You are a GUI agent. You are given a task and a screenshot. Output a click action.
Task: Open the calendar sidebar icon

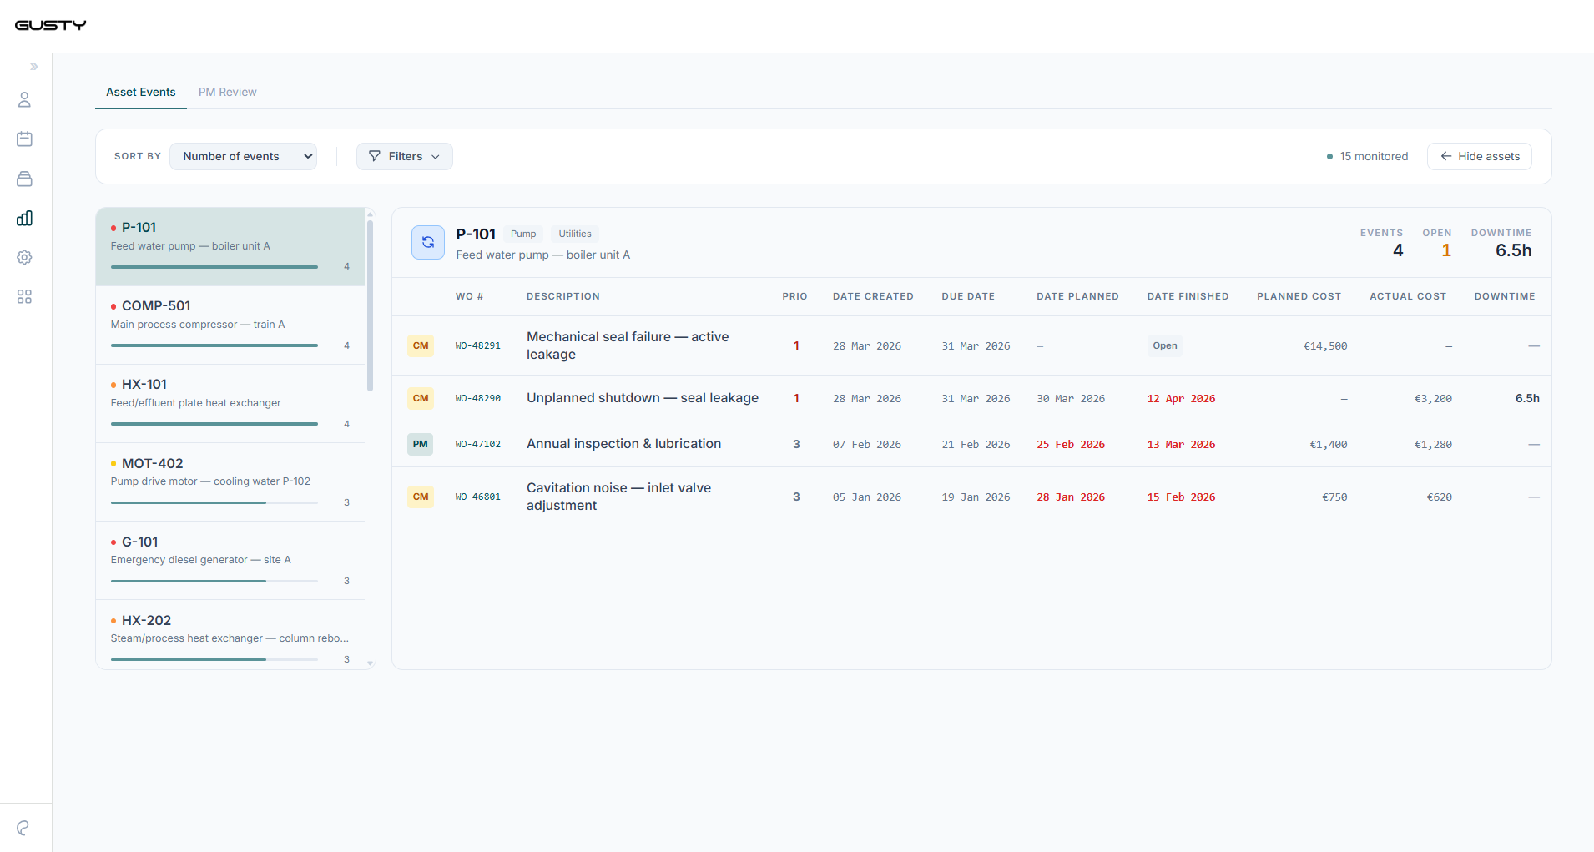(x=24, y=139)
